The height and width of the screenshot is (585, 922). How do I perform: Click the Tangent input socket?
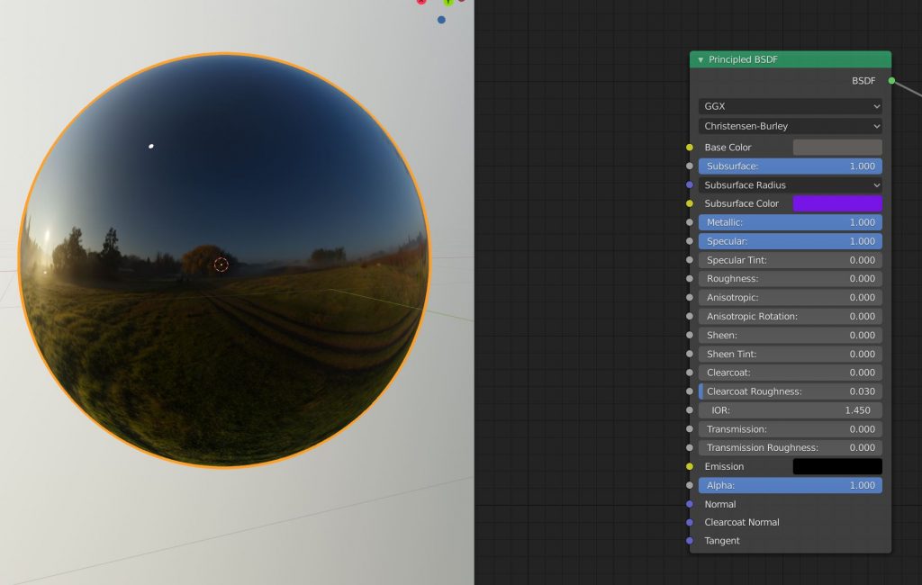[690, 541]
